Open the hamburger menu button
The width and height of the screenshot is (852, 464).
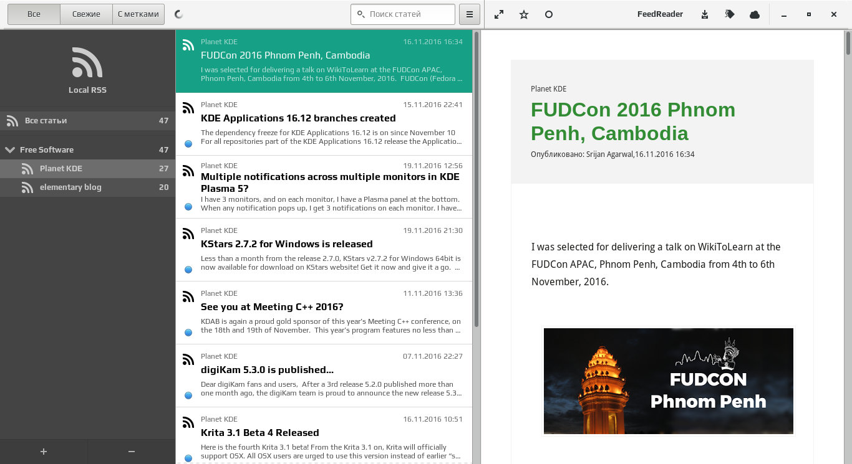[x=469, y=14]
